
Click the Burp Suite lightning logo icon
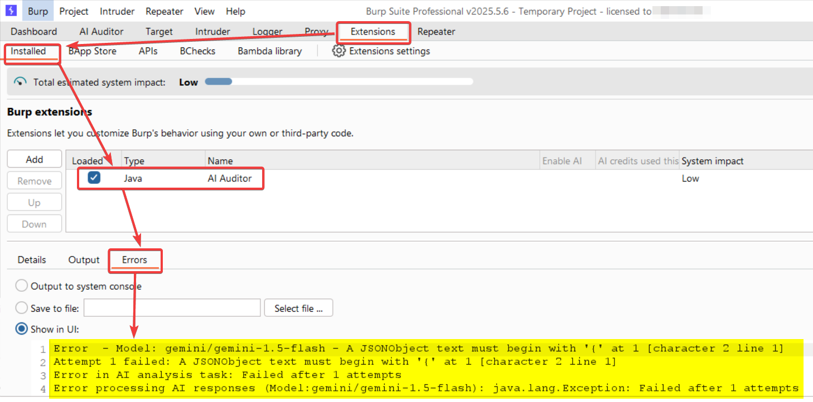pos(11,11)
